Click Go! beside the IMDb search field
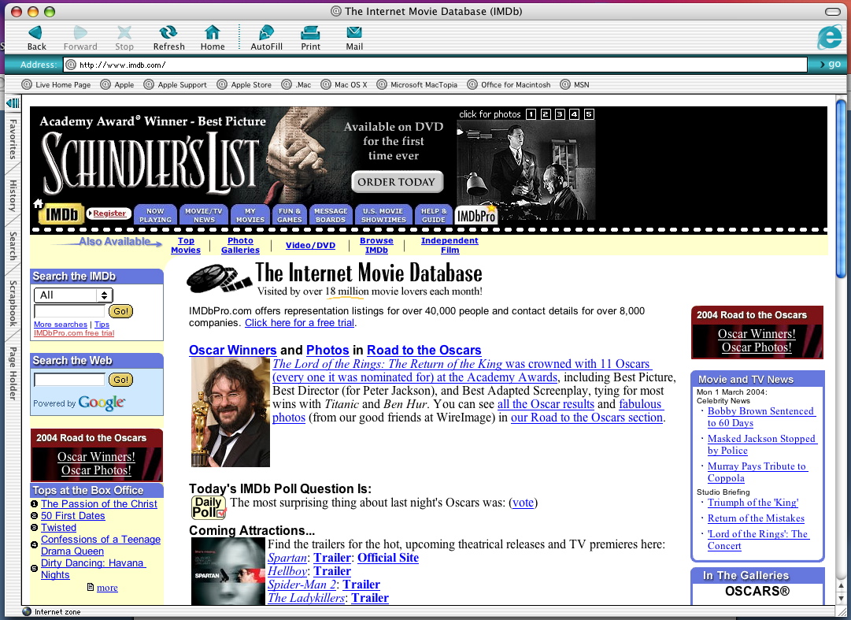This screenshot has height=620, width=851. click(120, 311)
